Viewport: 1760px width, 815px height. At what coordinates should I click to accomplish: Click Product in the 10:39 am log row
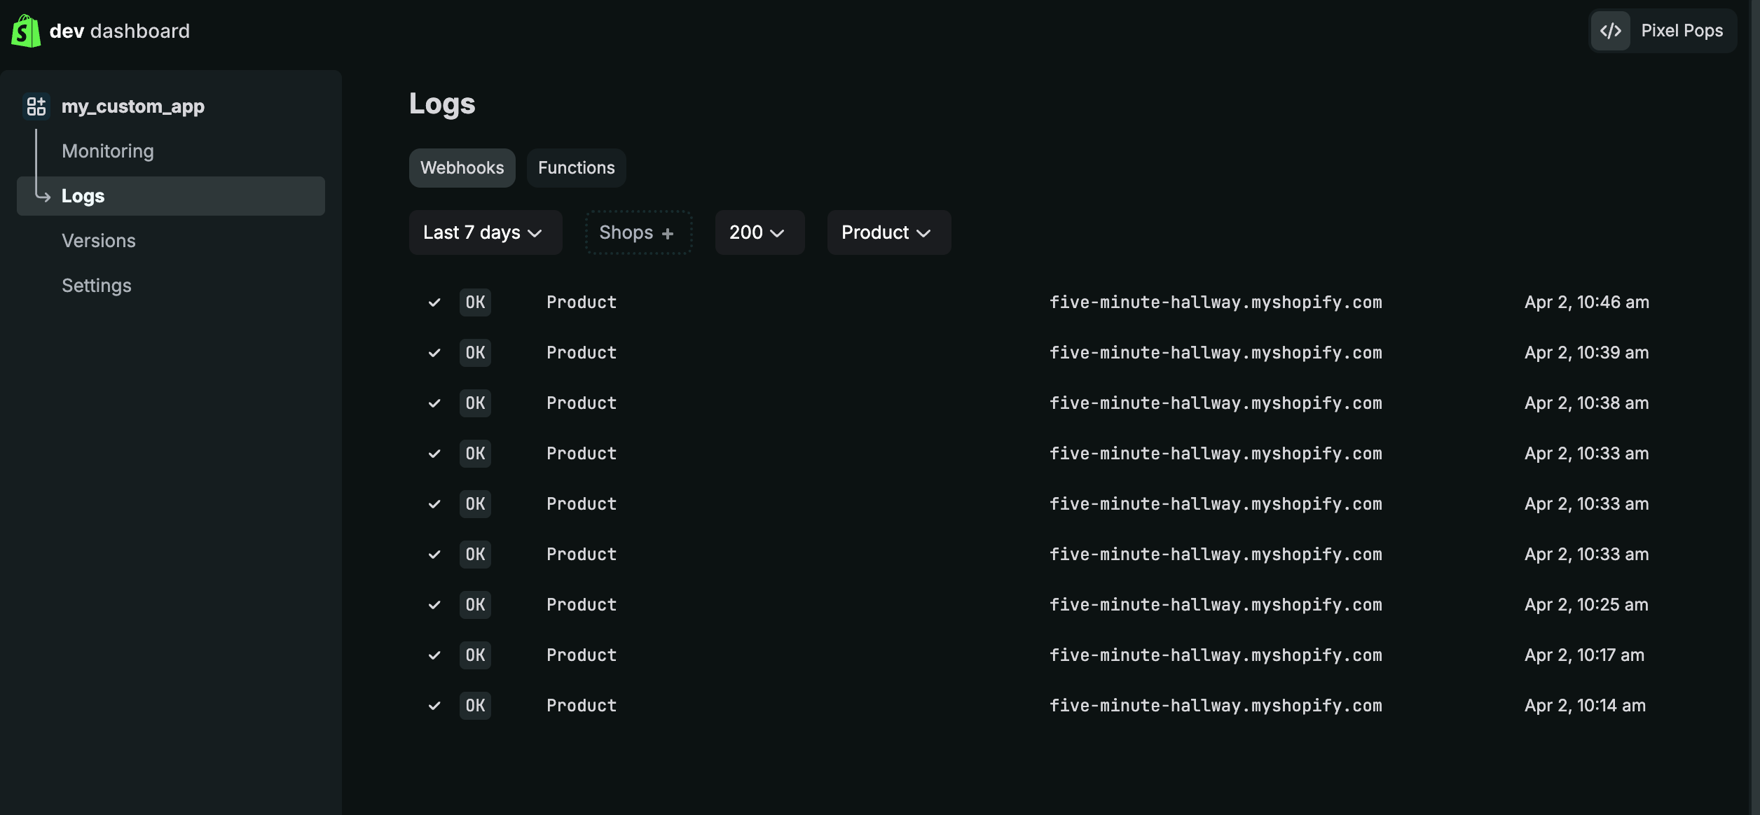(582, 353)
